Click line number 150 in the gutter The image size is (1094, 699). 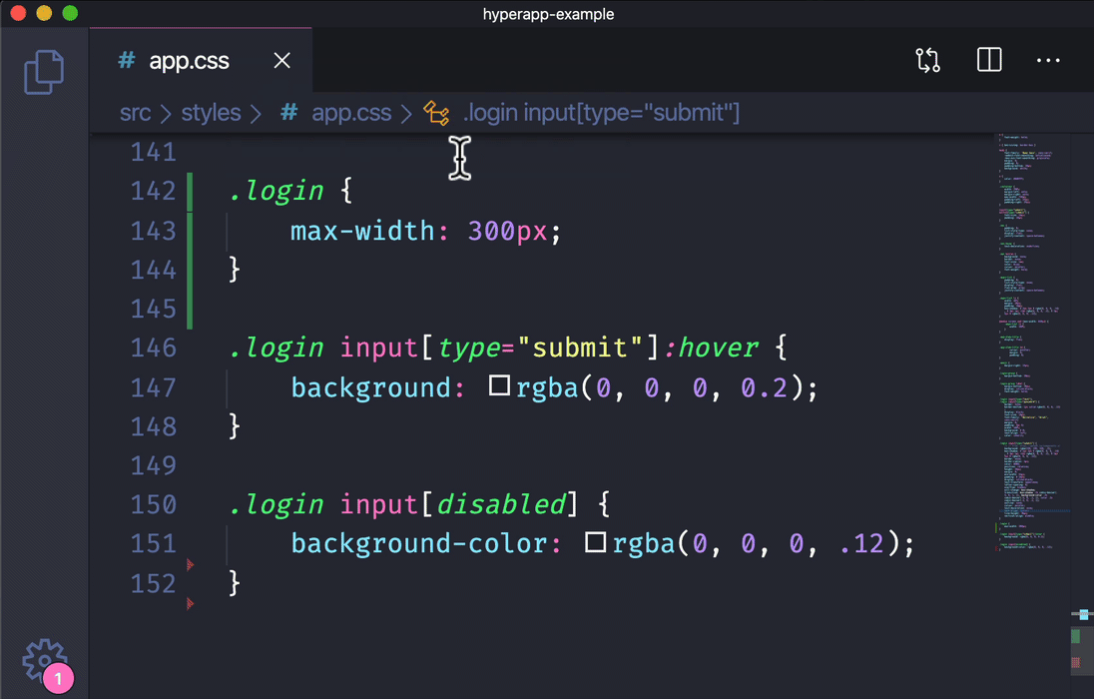point(153,504)
